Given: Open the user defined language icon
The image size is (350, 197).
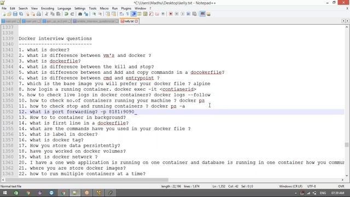Looking at the screenshot, I should pos(139,14).
